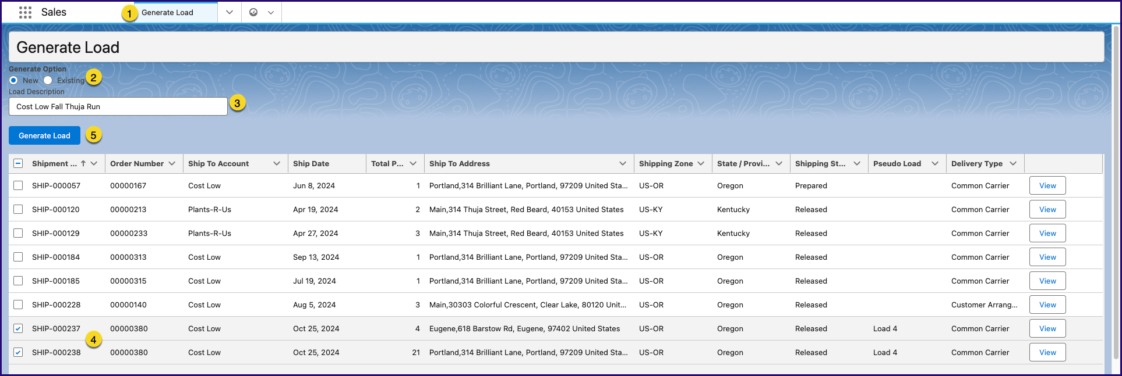Open the Pseudo Load column menu
The image size is (1122, 376).
[935, 164]
